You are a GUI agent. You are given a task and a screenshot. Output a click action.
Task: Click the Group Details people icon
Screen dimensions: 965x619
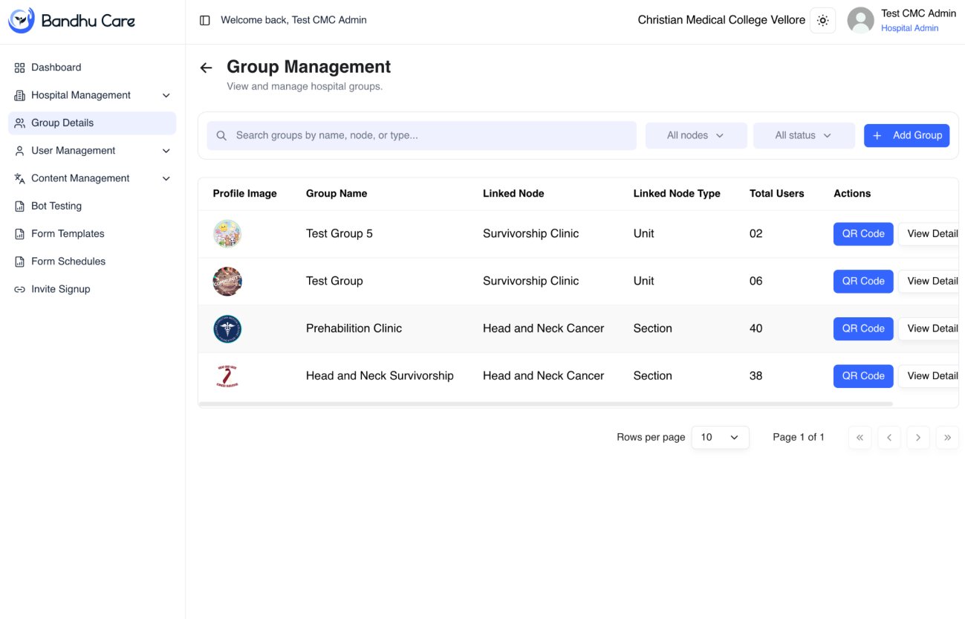coord(19,123)
